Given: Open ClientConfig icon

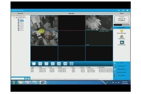Looking at the screenshot, I should click(121, 37).
